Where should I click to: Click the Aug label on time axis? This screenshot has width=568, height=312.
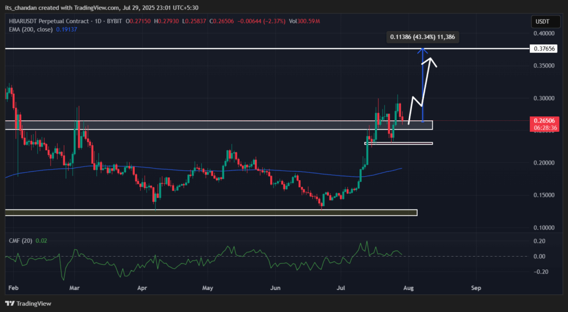409,288
